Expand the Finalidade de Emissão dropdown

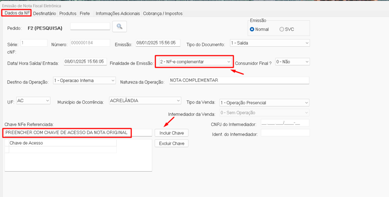(194, 61)
